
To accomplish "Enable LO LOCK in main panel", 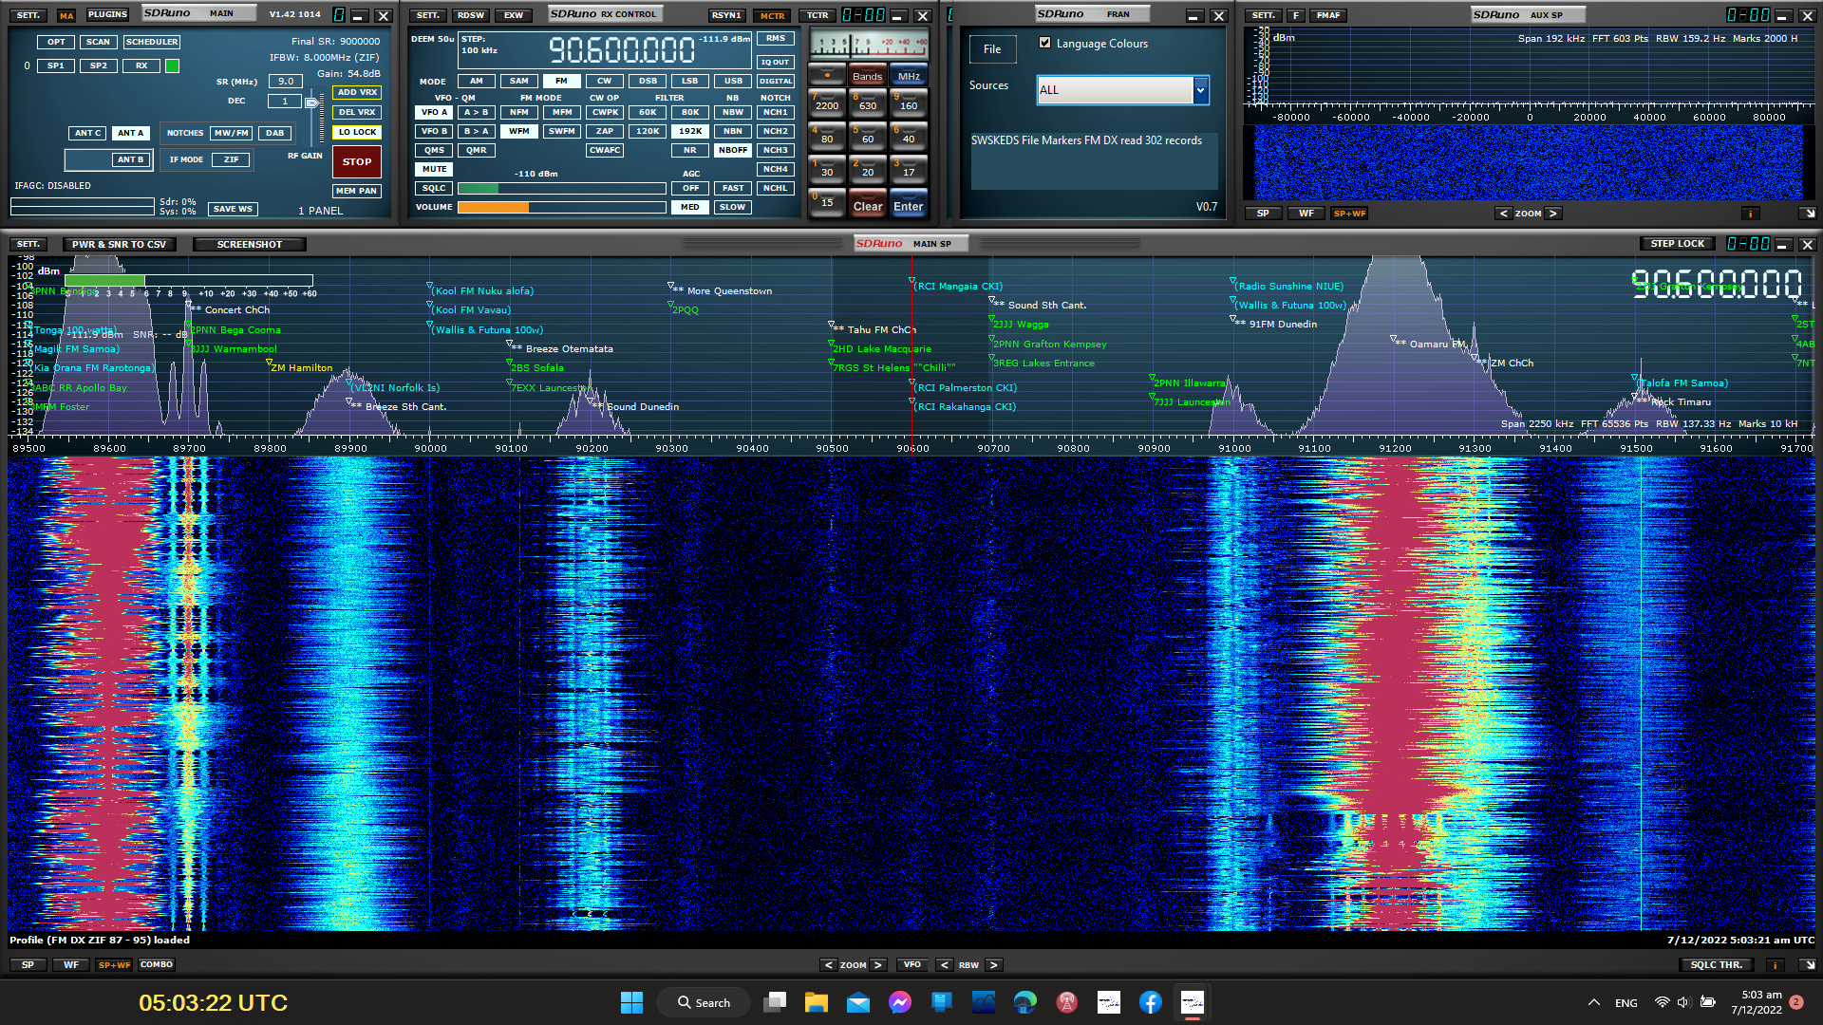I will 357,132.
